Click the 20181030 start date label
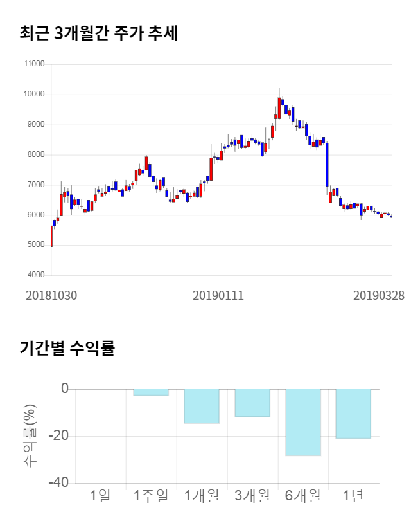 point(51,295)
